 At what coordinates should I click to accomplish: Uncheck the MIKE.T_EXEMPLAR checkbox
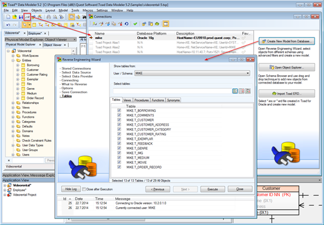pyautogui.click(x=119, y=139)
